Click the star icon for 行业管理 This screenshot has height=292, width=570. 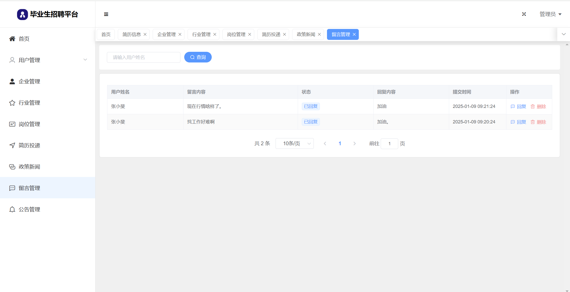12,103
